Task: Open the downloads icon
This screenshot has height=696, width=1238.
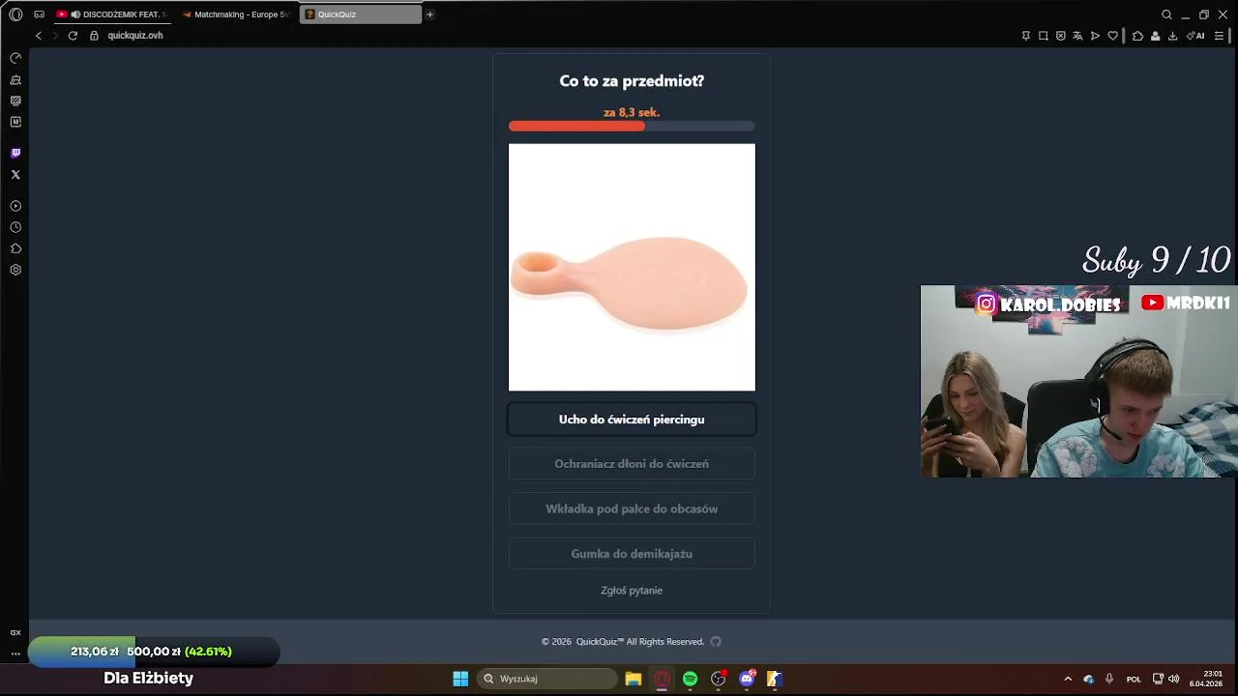Action: pyautogui.click(x=1172, y=36)
